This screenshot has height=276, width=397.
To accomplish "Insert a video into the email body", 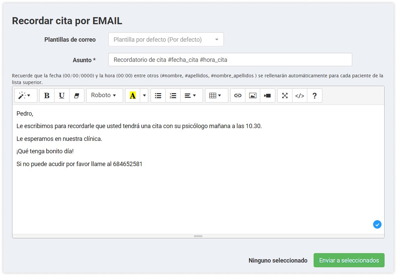I will click(x=267, y=95).
